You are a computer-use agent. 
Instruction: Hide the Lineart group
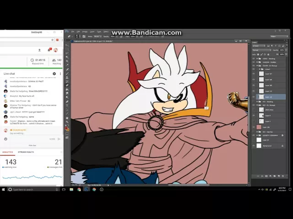pos(254,69)
